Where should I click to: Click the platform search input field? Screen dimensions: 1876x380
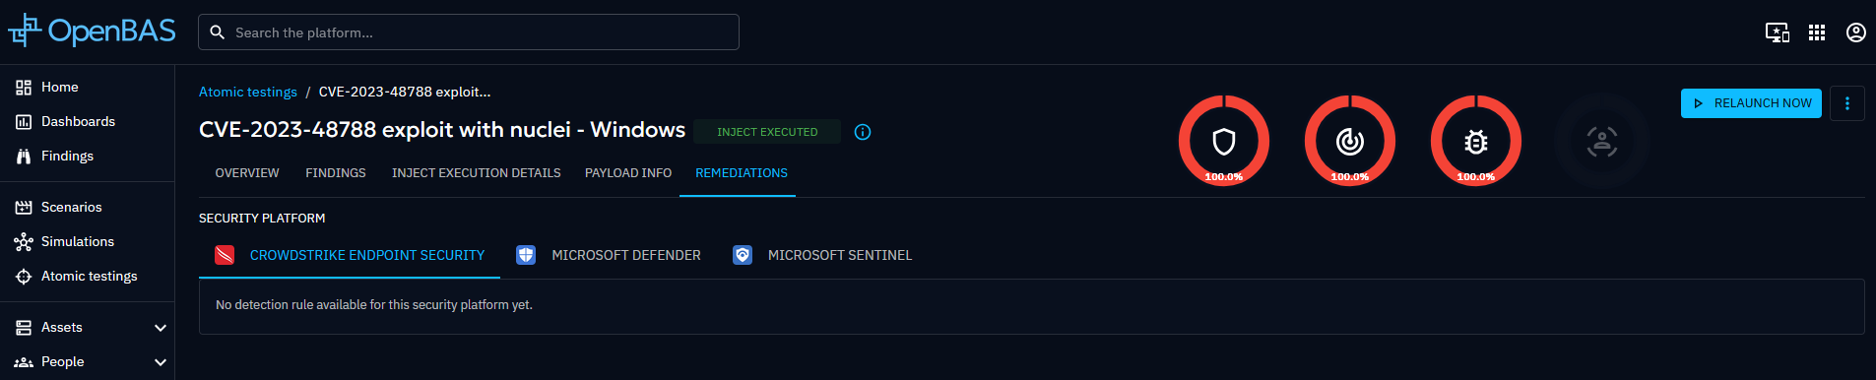pyautogui.click(x=469, y=32)
